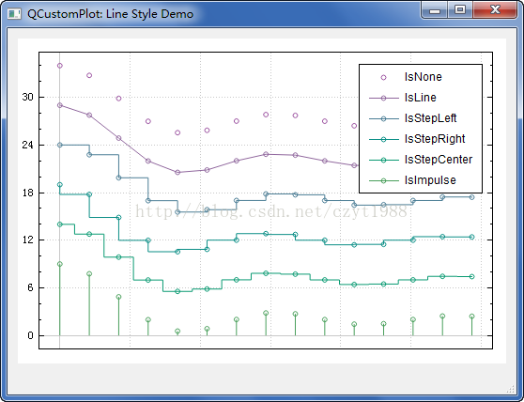Click the lsLine legend line icon
This screenshot has height=402, width=524.
point(384,99)
